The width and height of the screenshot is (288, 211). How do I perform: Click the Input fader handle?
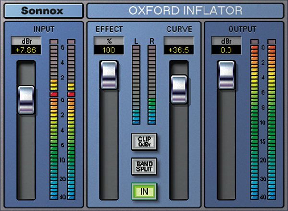click(25, 100)
